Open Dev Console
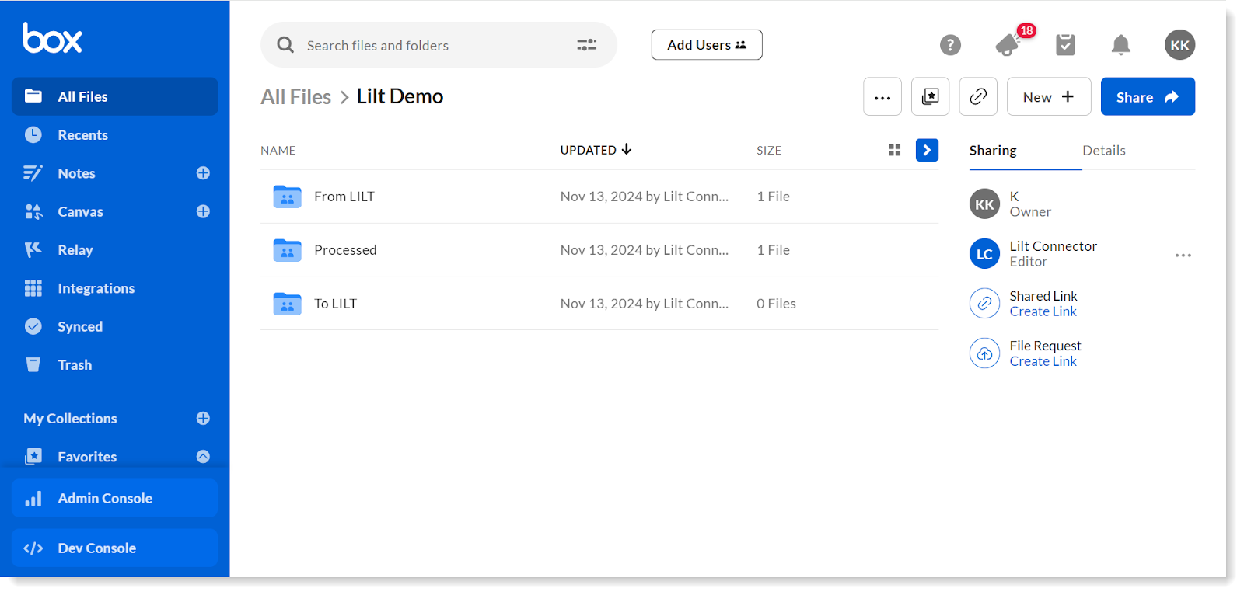The height and width of the screenshot is (595, 1244). [x=115, y=548]
